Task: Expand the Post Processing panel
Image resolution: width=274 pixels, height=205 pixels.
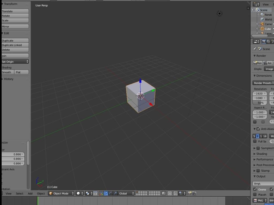Action: pyautogui.click(x=264, y=165)
